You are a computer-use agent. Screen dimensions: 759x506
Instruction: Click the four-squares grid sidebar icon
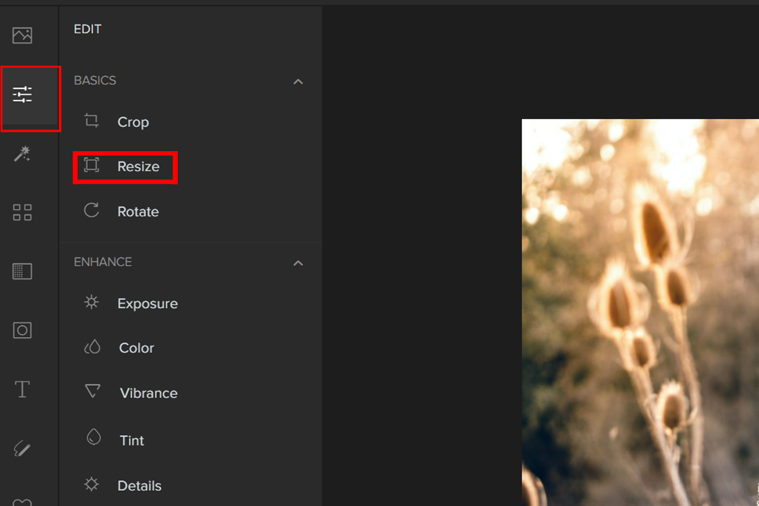point(22,213)
